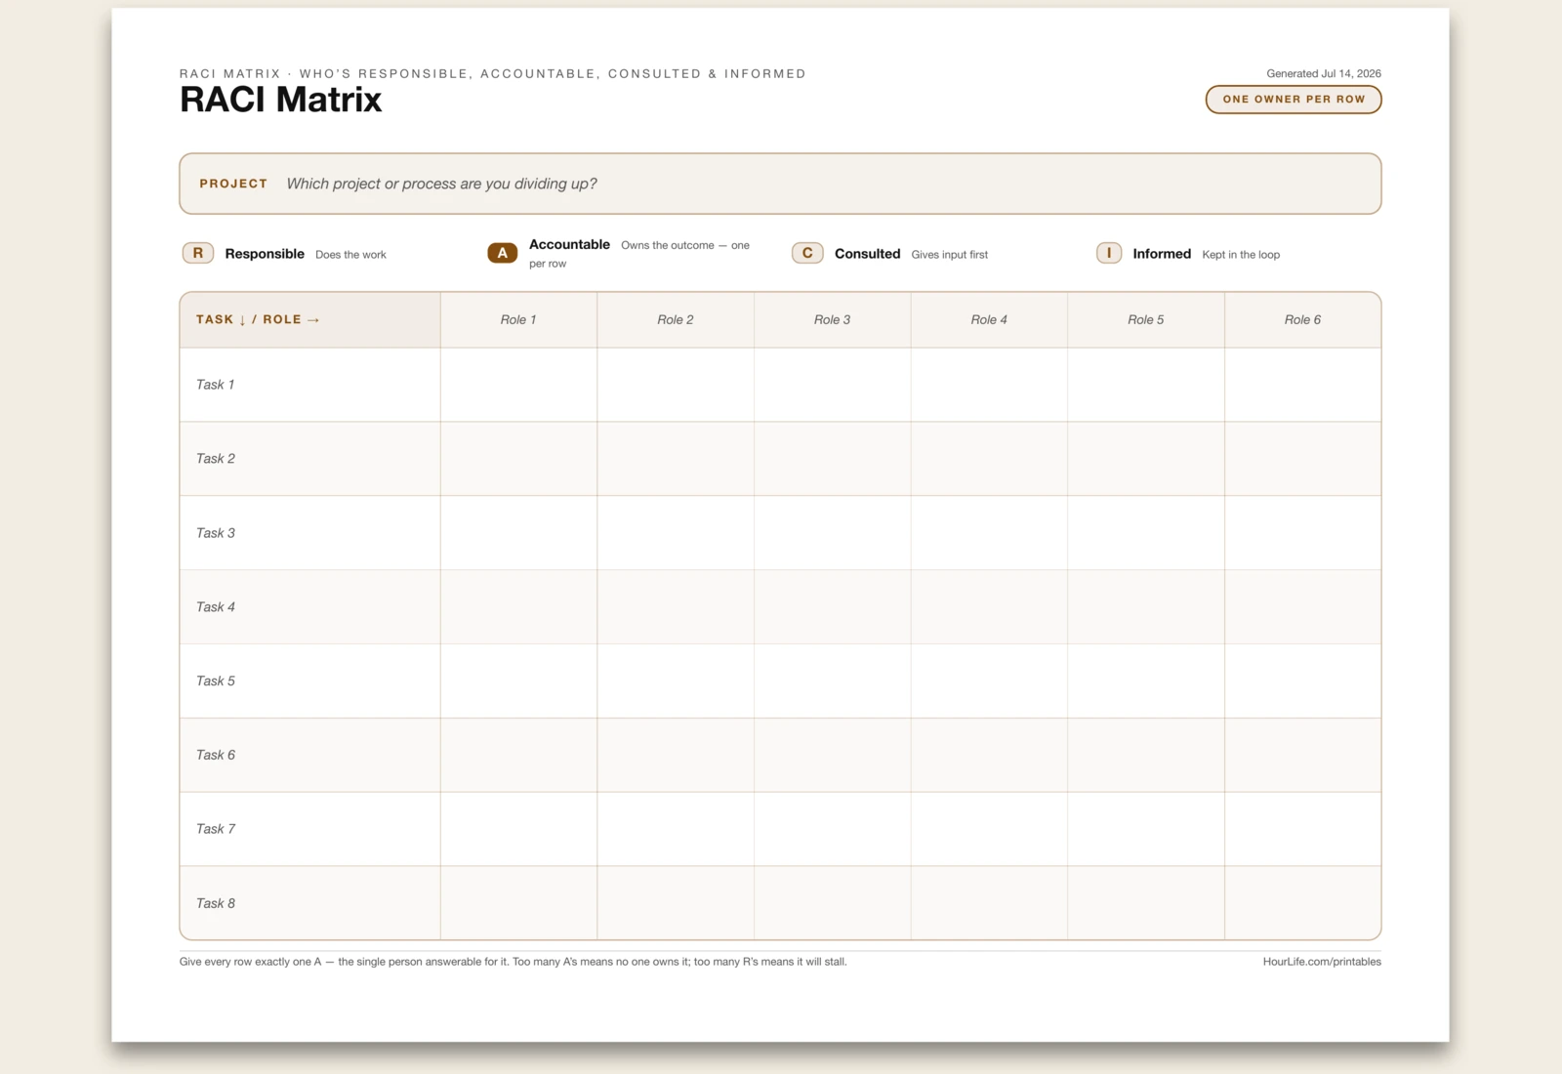Select the Role 2 column header
The width and height of the screenshot is (1562, 1074).
pos(676,319)
